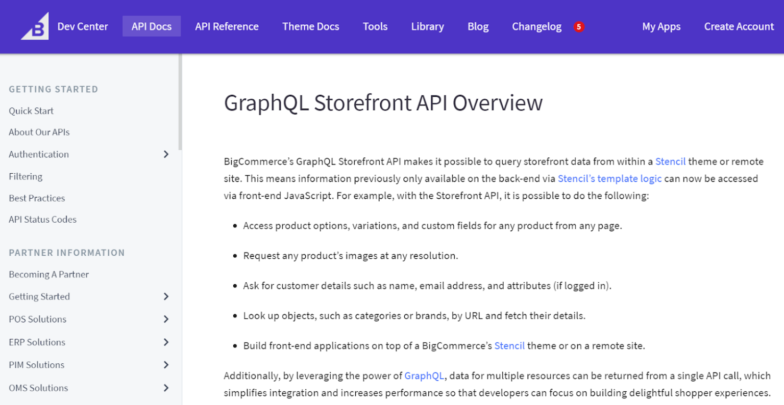
Task: Select Quick Start in the sidebar
Action: point(31,111)
